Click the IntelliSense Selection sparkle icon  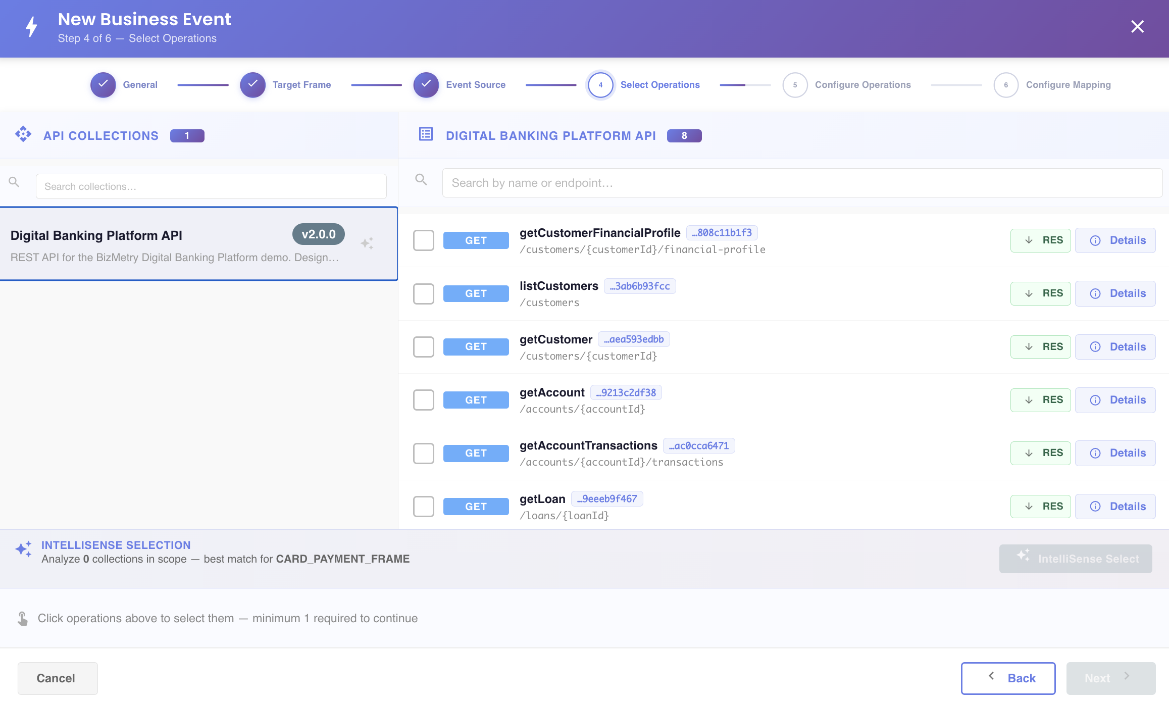tap(23, 549)
